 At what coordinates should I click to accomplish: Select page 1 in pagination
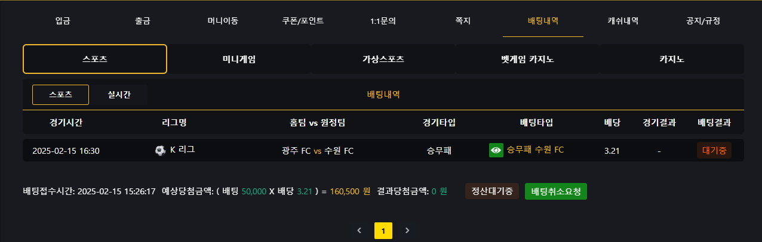[383, 230]
